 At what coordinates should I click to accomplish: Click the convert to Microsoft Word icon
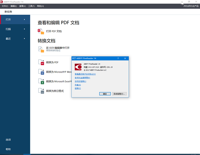41,72
